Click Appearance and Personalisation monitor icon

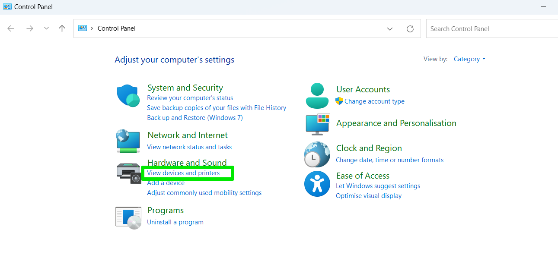click(318, 124)
